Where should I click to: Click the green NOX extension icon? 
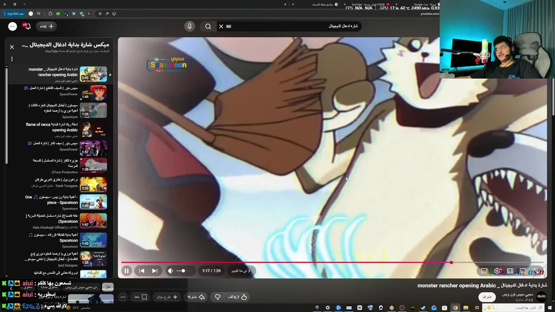point(58,13)
